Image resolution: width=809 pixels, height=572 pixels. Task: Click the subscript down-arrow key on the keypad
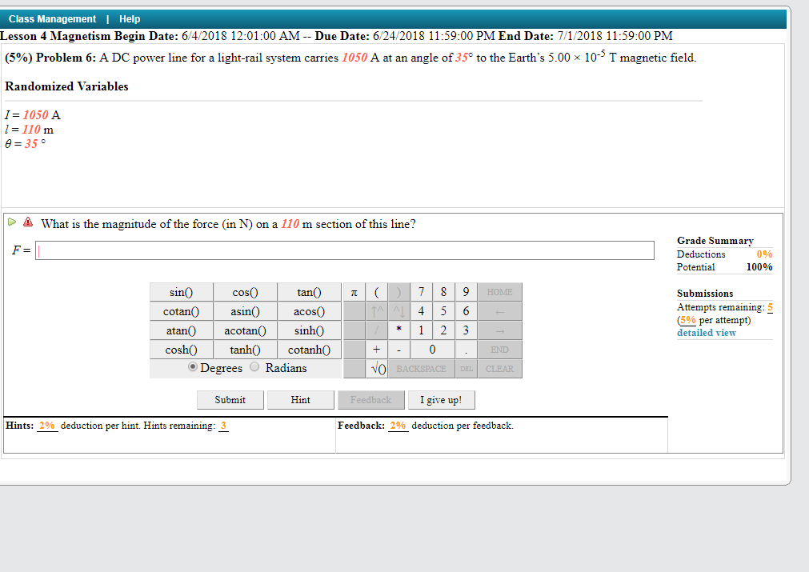(398, 310)
